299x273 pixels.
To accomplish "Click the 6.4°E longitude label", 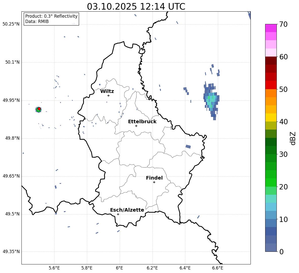I will (185, 268).
